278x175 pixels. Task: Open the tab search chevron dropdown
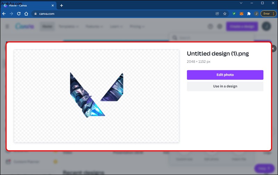point(241,3)
